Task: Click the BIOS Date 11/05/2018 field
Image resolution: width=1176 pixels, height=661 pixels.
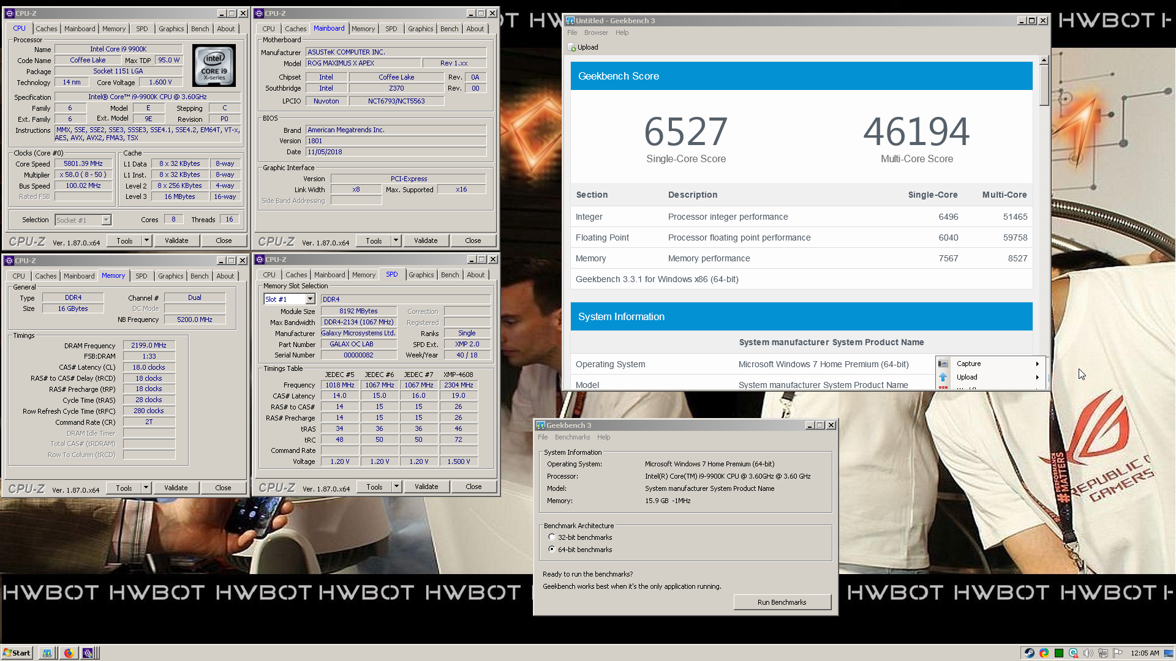Action: tap(396, 152)
